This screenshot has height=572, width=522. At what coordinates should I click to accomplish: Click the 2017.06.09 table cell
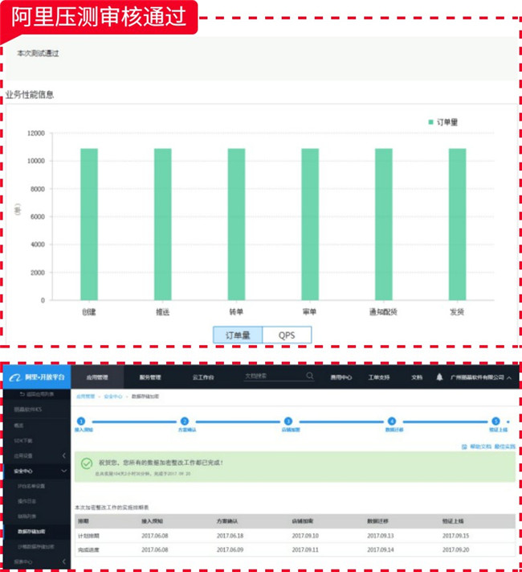[x=230, y=549]
